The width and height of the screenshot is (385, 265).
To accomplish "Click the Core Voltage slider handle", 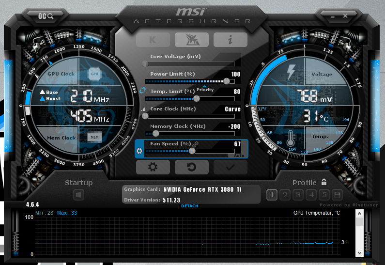I will pos(145,64).
